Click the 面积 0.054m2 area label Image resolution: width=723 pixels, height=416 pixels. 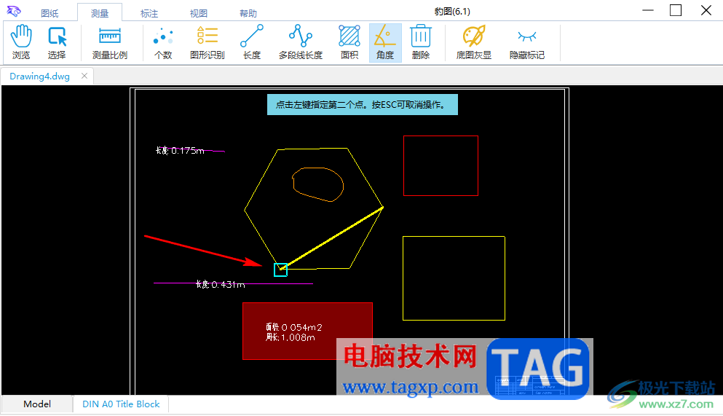tap(293, 327)
